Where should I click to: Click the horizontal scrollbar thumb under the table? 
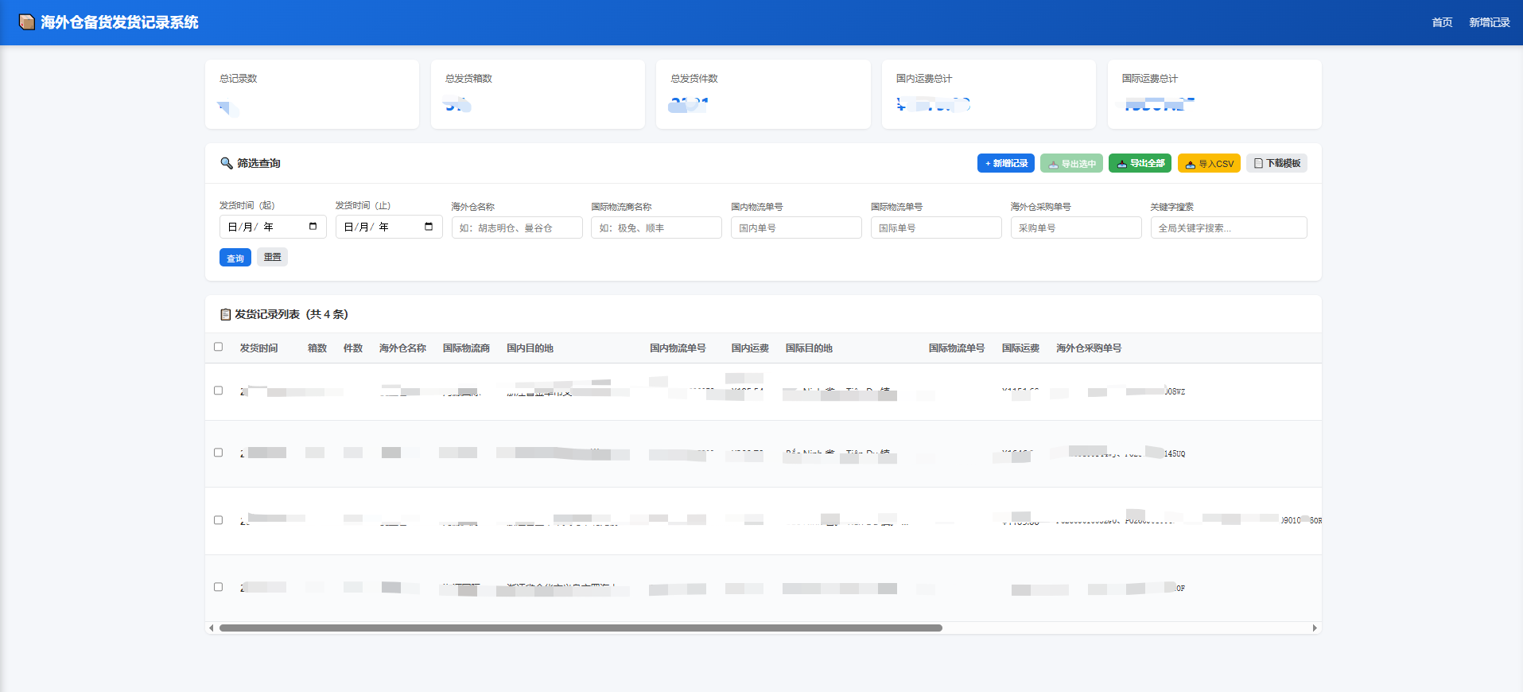(581, 628)
